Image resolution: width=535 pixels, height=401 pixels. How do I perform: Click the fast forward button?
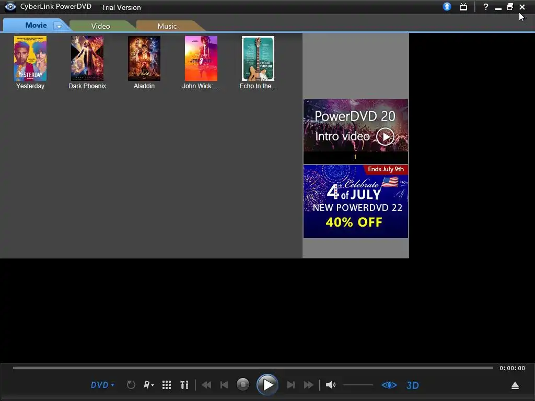[x=308, y=385]
